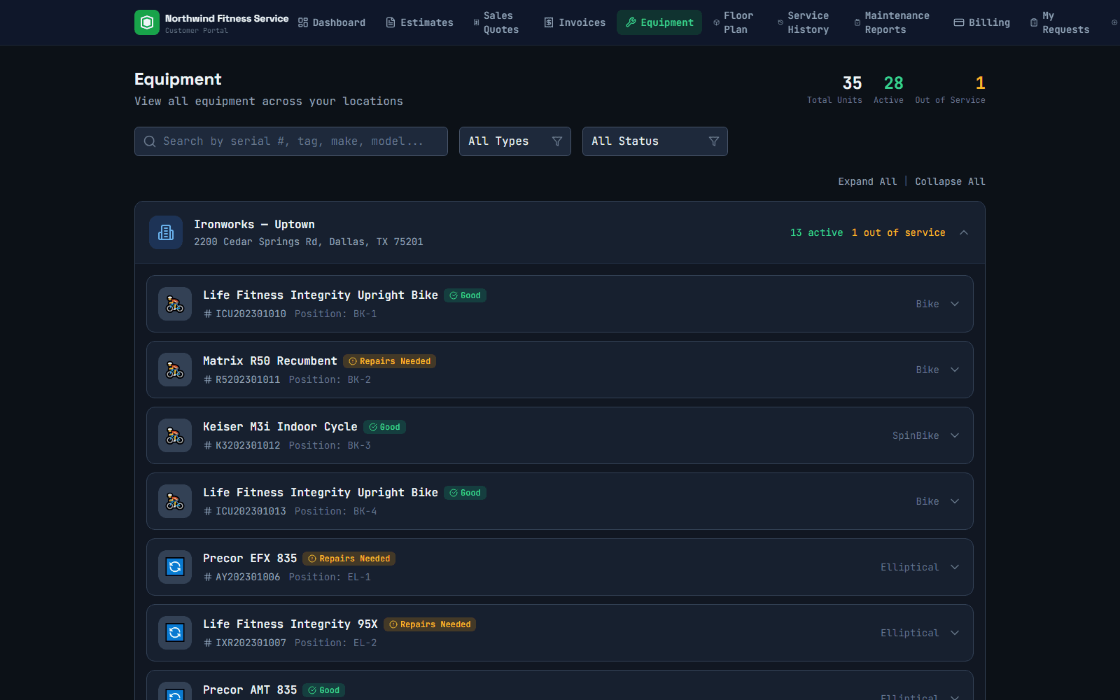This screenshot has height=700, width=1120.
Task: Click the 35 Total Units stat
Action: [x=834, y=90]
